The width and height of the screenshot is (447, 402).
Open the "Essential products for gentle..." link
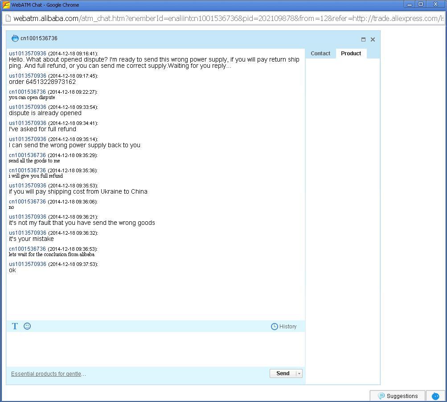[49, 374]
